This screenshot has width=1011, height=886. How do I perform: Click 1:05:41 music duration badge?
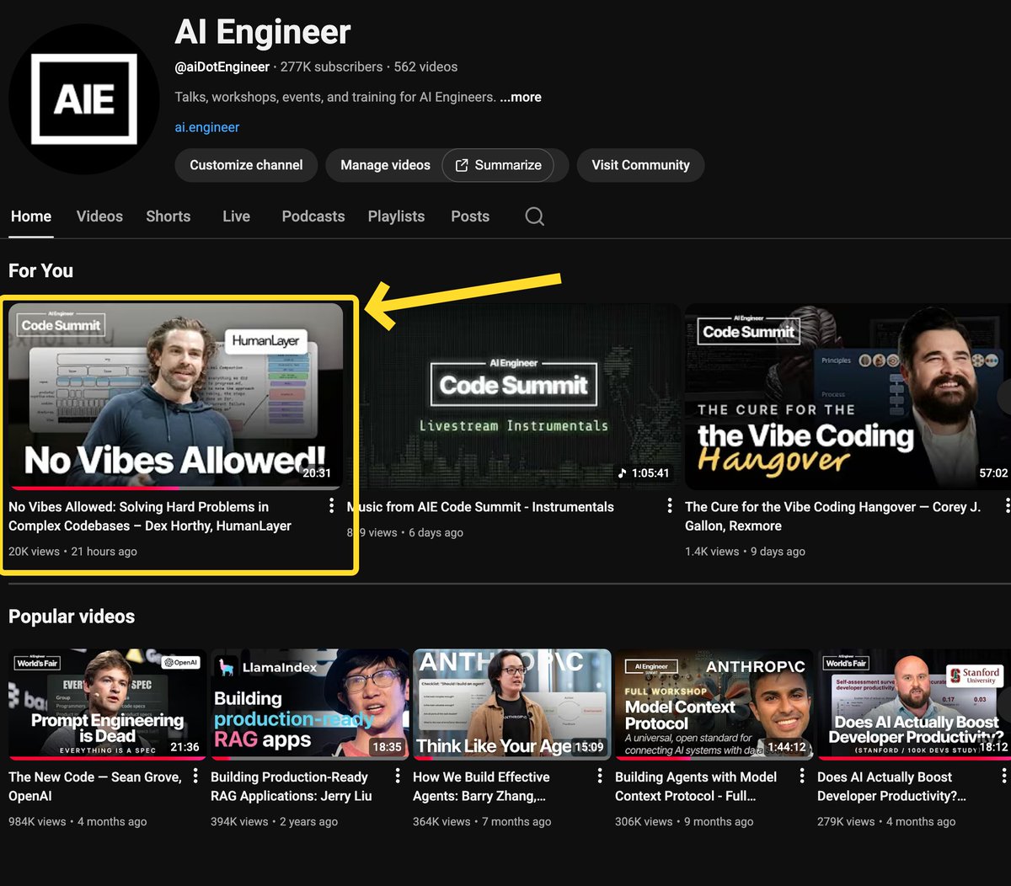[644, 473]
